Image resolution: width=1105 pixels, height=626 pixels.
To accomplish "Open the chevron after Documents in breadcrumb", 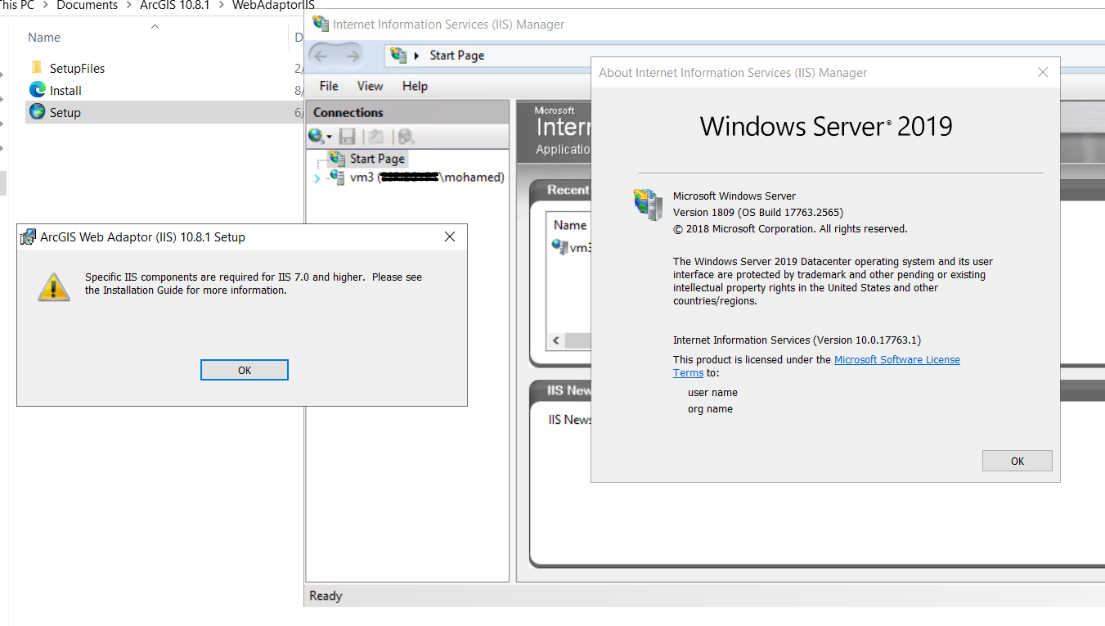I will pos(128,6).
